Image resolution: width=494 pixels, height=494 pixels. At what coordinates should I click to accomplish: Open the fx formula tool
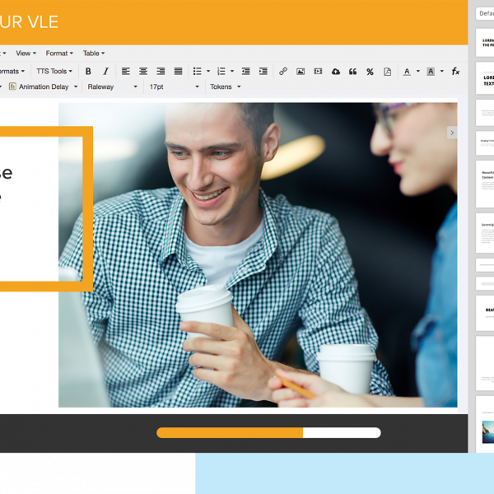point(455,72)
